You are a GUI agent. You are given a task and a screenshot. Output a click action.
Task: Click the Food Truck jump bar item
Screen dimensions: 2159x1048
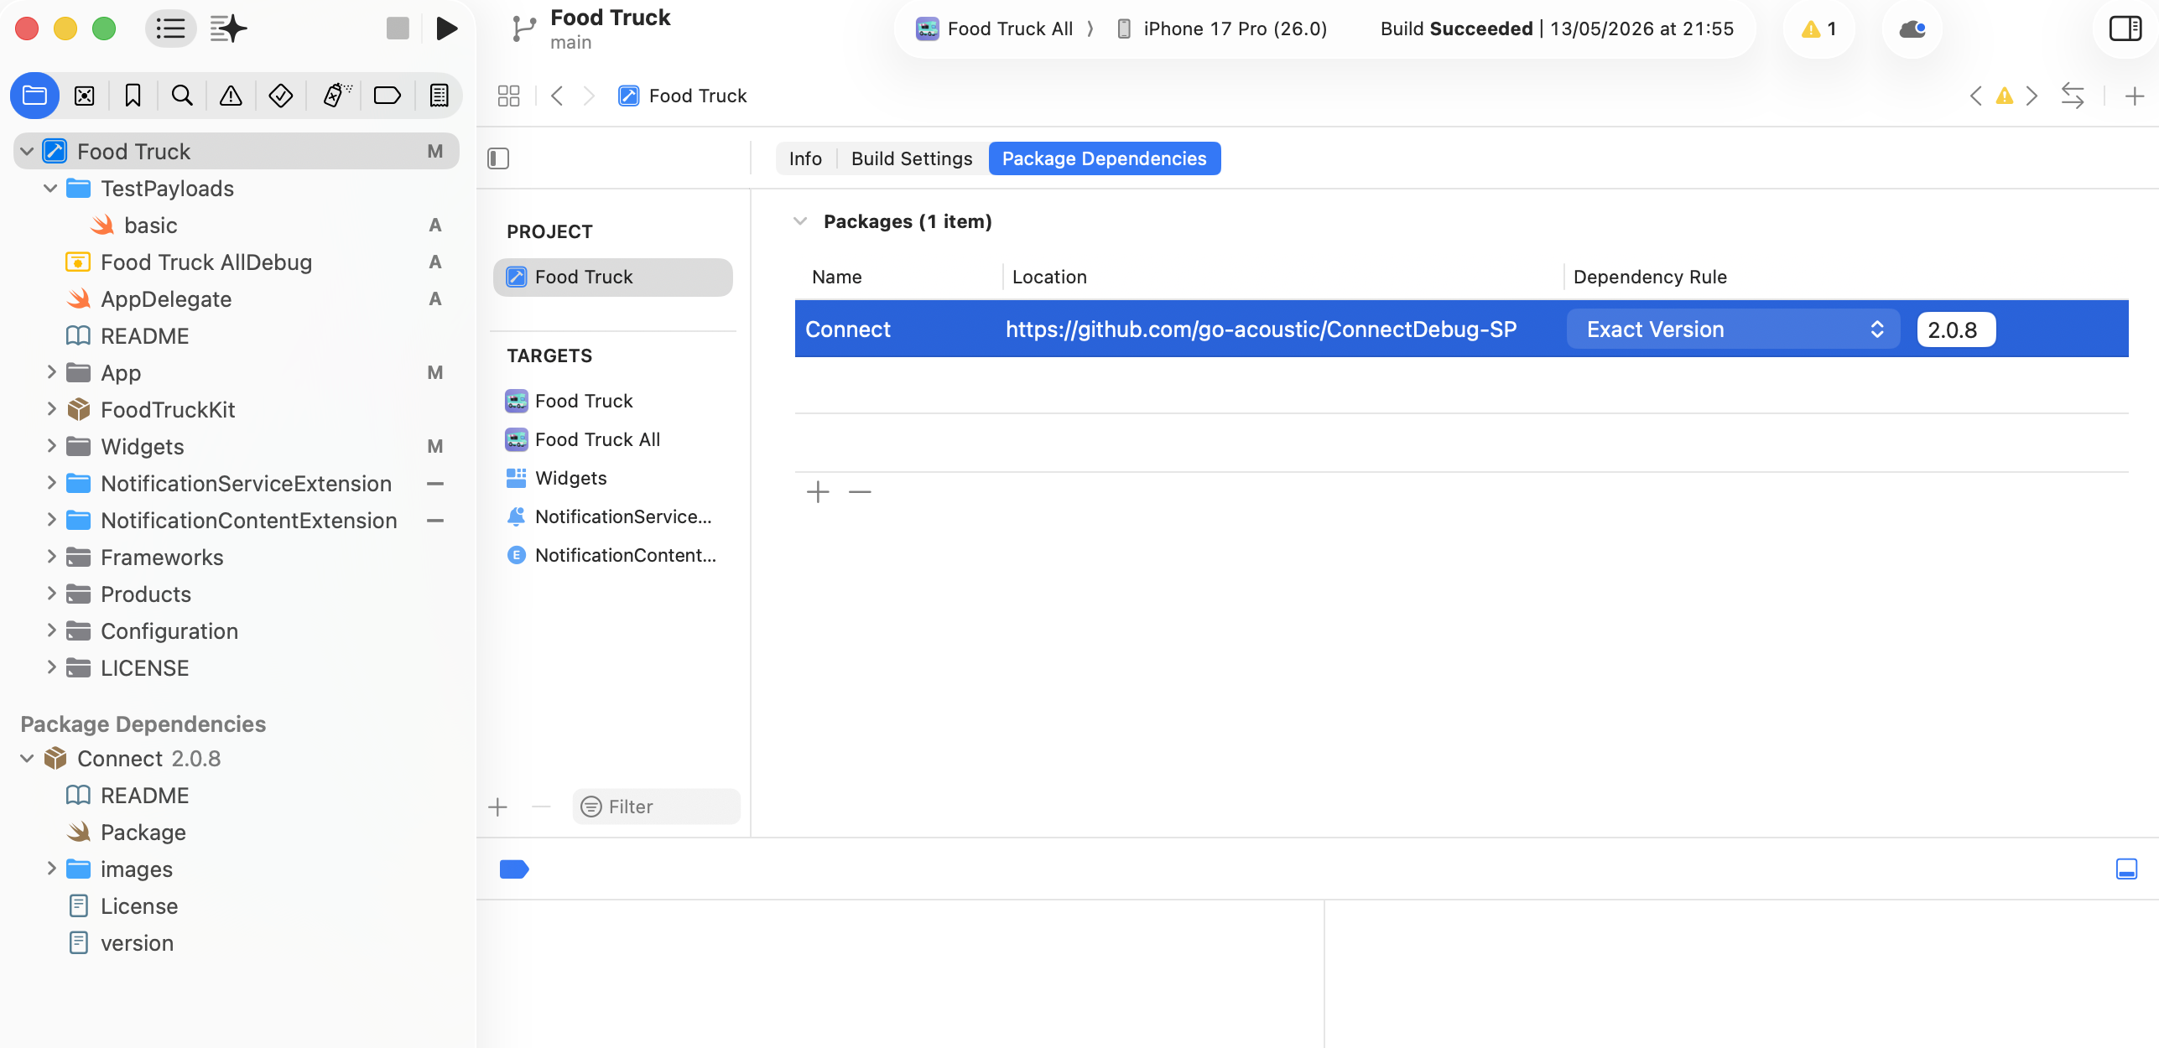click(683, 96)
